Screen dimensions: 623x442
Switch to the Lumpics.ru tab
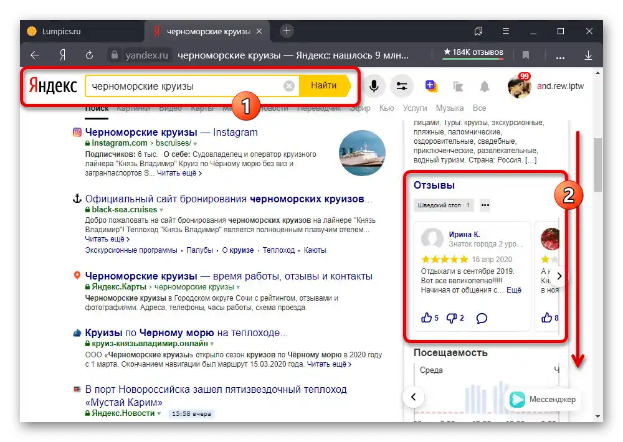[82, 31]
